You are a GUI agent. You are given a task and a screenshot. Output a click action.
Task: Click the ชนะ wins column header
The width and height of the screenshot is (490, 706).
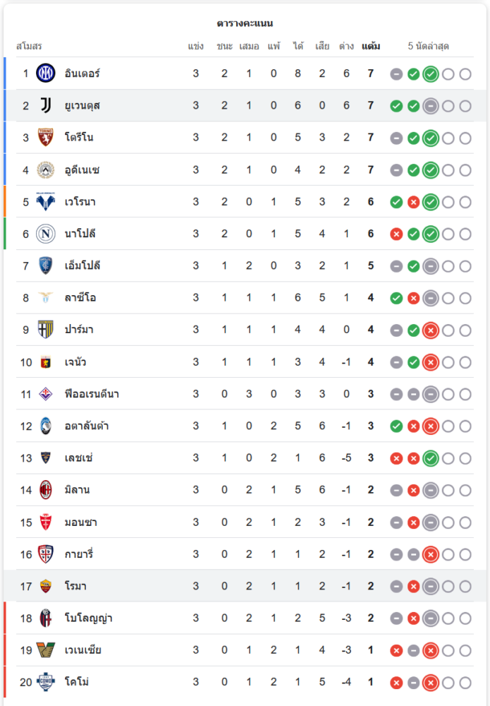pos(225,47)
